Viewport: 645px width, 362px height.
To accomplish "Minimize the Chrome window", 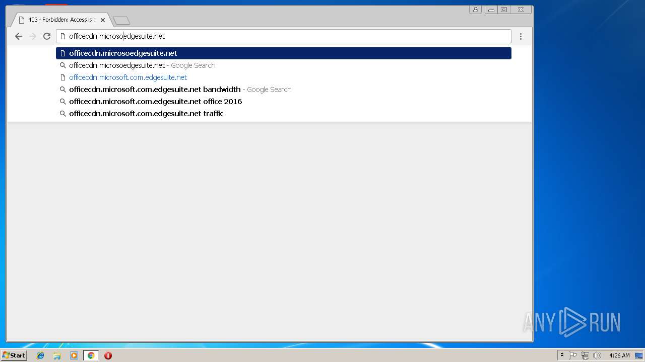I will coord(491,10).
